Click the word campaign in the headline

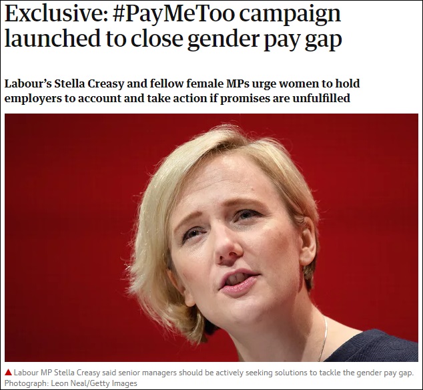point(290,15)
